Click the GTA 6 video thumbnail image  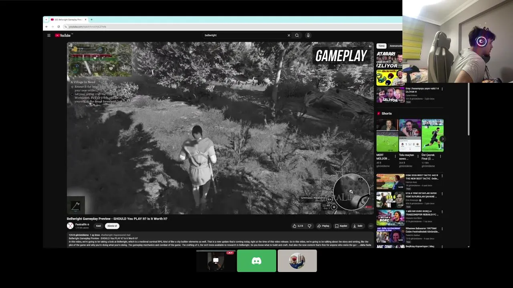(x=390, y=199)
